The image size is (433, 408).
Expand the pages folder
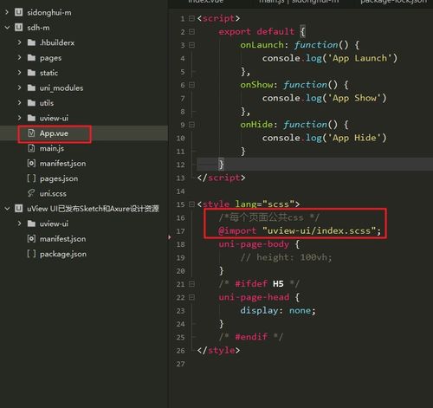(x=19, y=57)
